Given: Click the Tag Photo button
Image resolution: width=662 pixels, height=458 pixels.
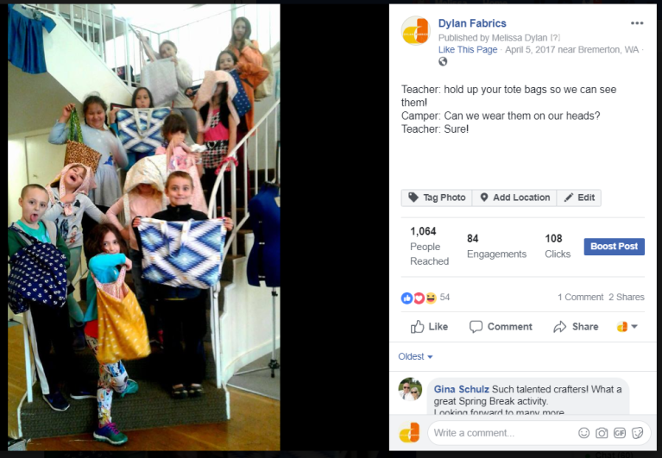Looking at the screenshot, I should click(x=437, y=198).
